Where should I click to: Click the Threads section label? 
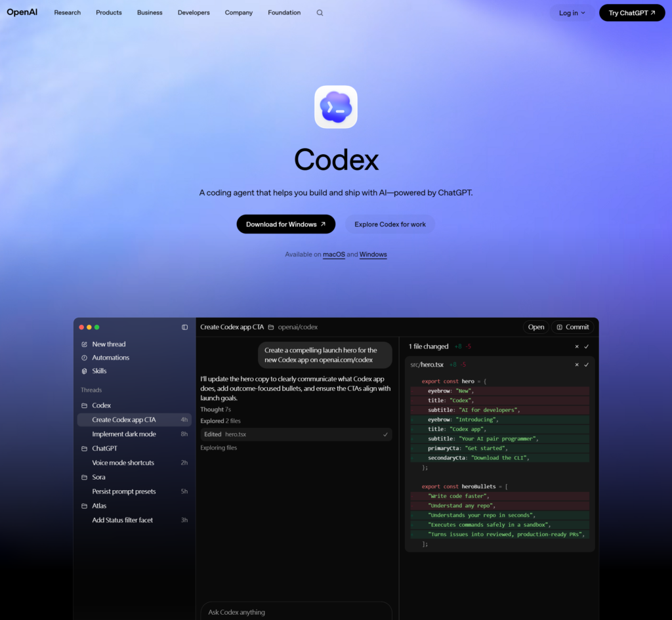[x=91, y=390]
